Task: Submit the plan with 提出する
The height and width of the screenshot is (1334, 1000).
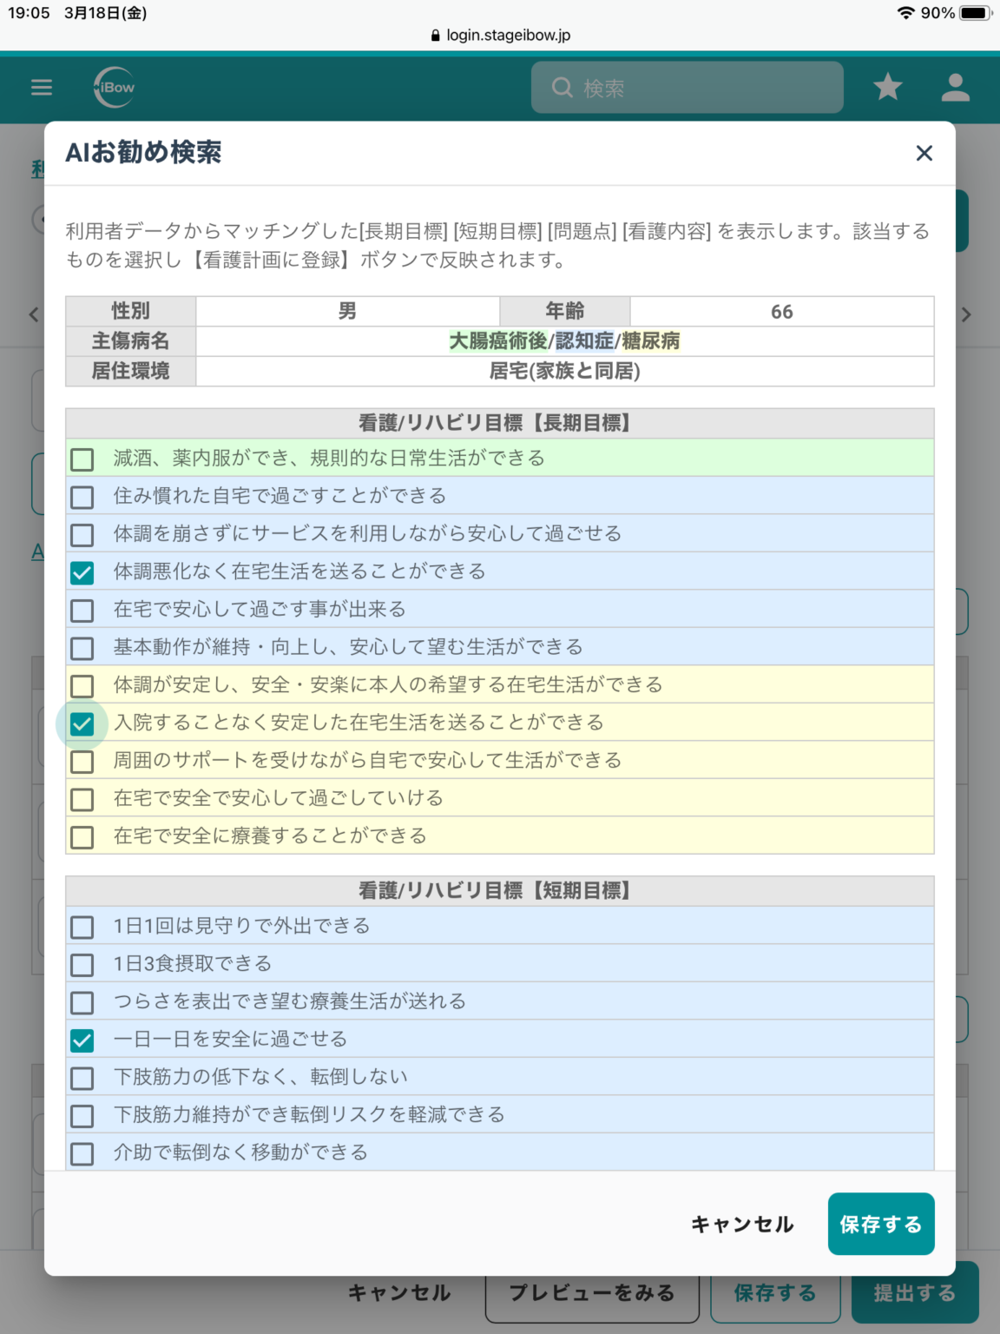Action: point(915,1292)
